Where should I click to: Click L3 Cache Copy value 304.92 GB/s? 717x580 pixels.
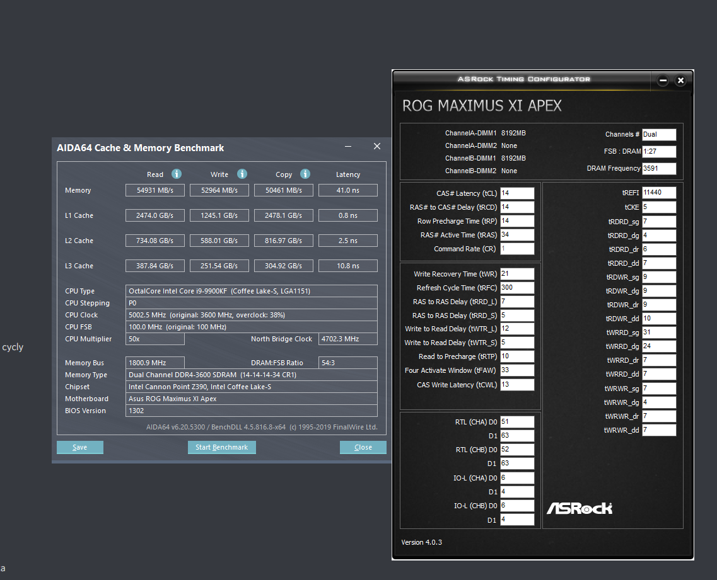pyautogui.click(x=284, y=265)
